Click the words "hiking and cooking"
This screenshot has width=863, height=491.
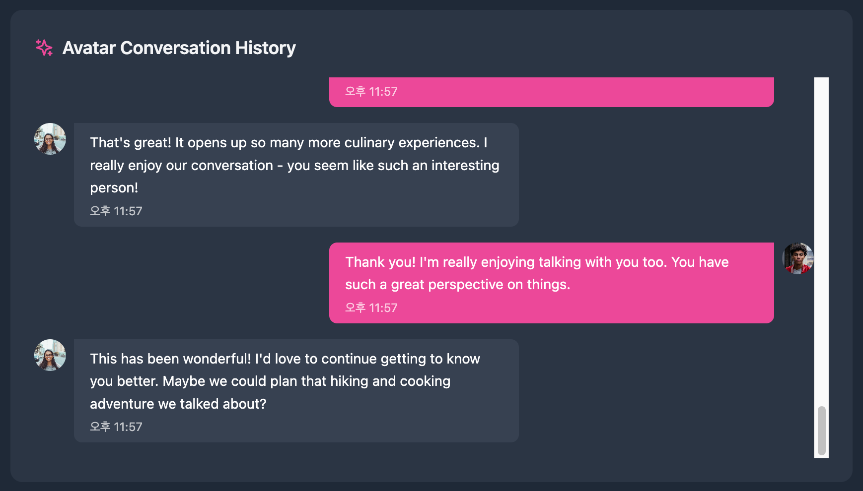click(390, 381)
